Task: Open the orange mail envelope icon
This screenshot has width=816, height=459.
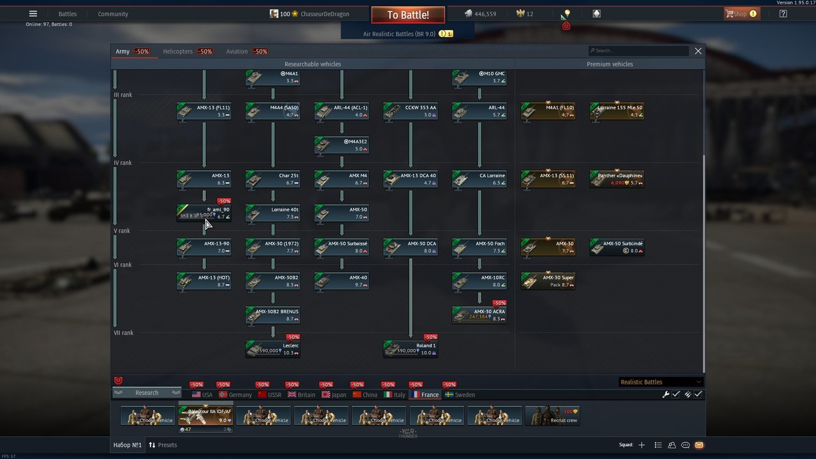Action: pyautogui.click(x=699, y=445)
